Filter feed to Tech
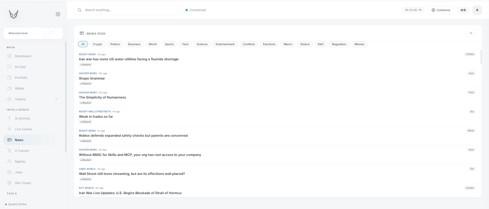 coord(185,44)
